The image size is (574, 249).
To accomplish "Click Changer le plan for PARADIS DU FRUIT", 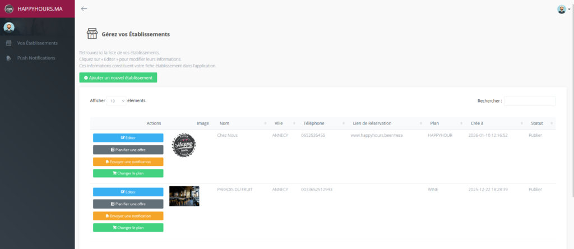I will coord(128,228).
